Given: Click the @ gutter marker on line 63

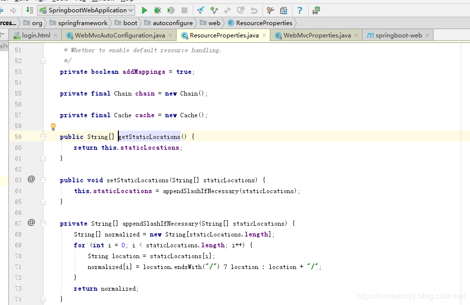Looking at the screenshot, I should (x=31, y=179).
